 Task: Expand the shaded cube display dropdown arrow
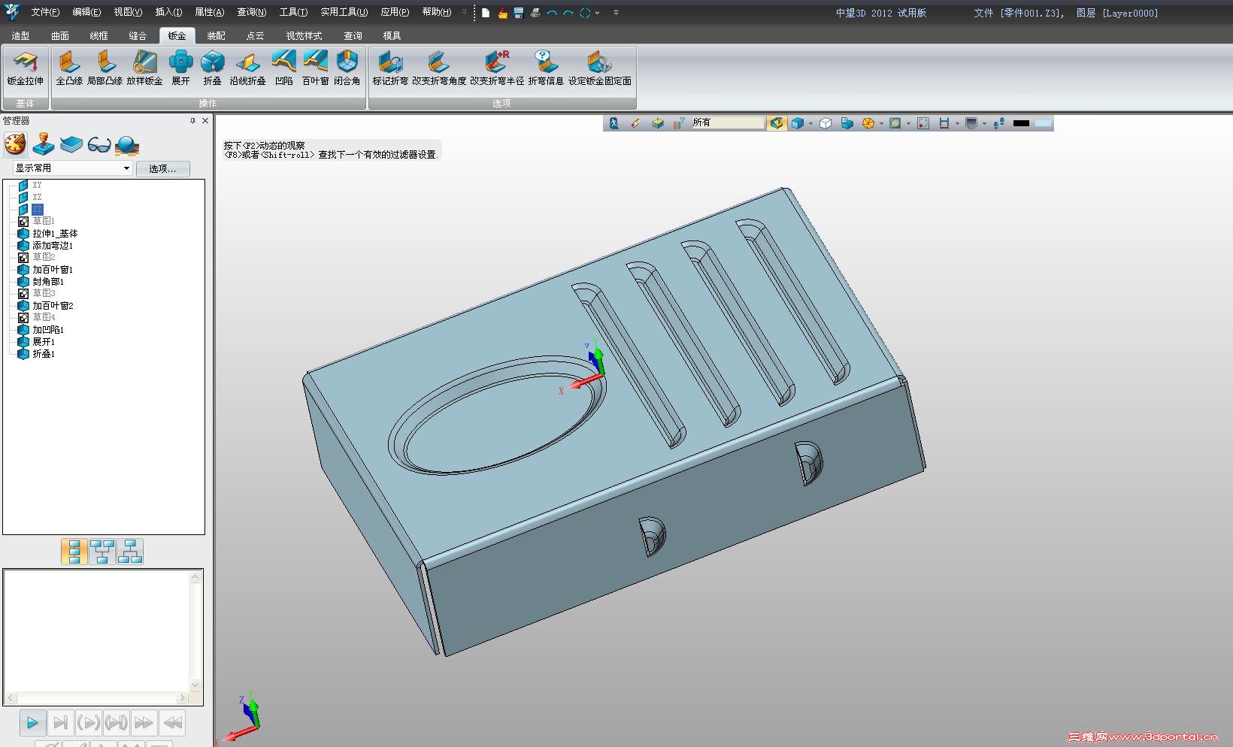810,123
